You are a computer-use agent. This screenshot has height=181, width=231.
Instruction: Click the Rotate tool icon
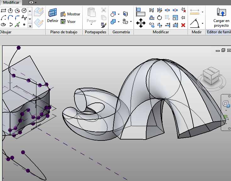[x=160, y=18]
